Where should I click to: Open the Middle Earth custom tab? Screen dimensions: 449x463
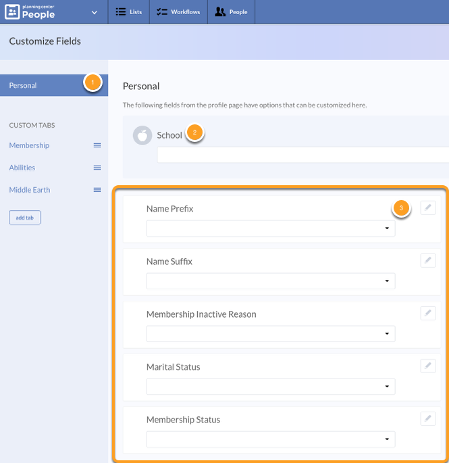tap(30, 190)
